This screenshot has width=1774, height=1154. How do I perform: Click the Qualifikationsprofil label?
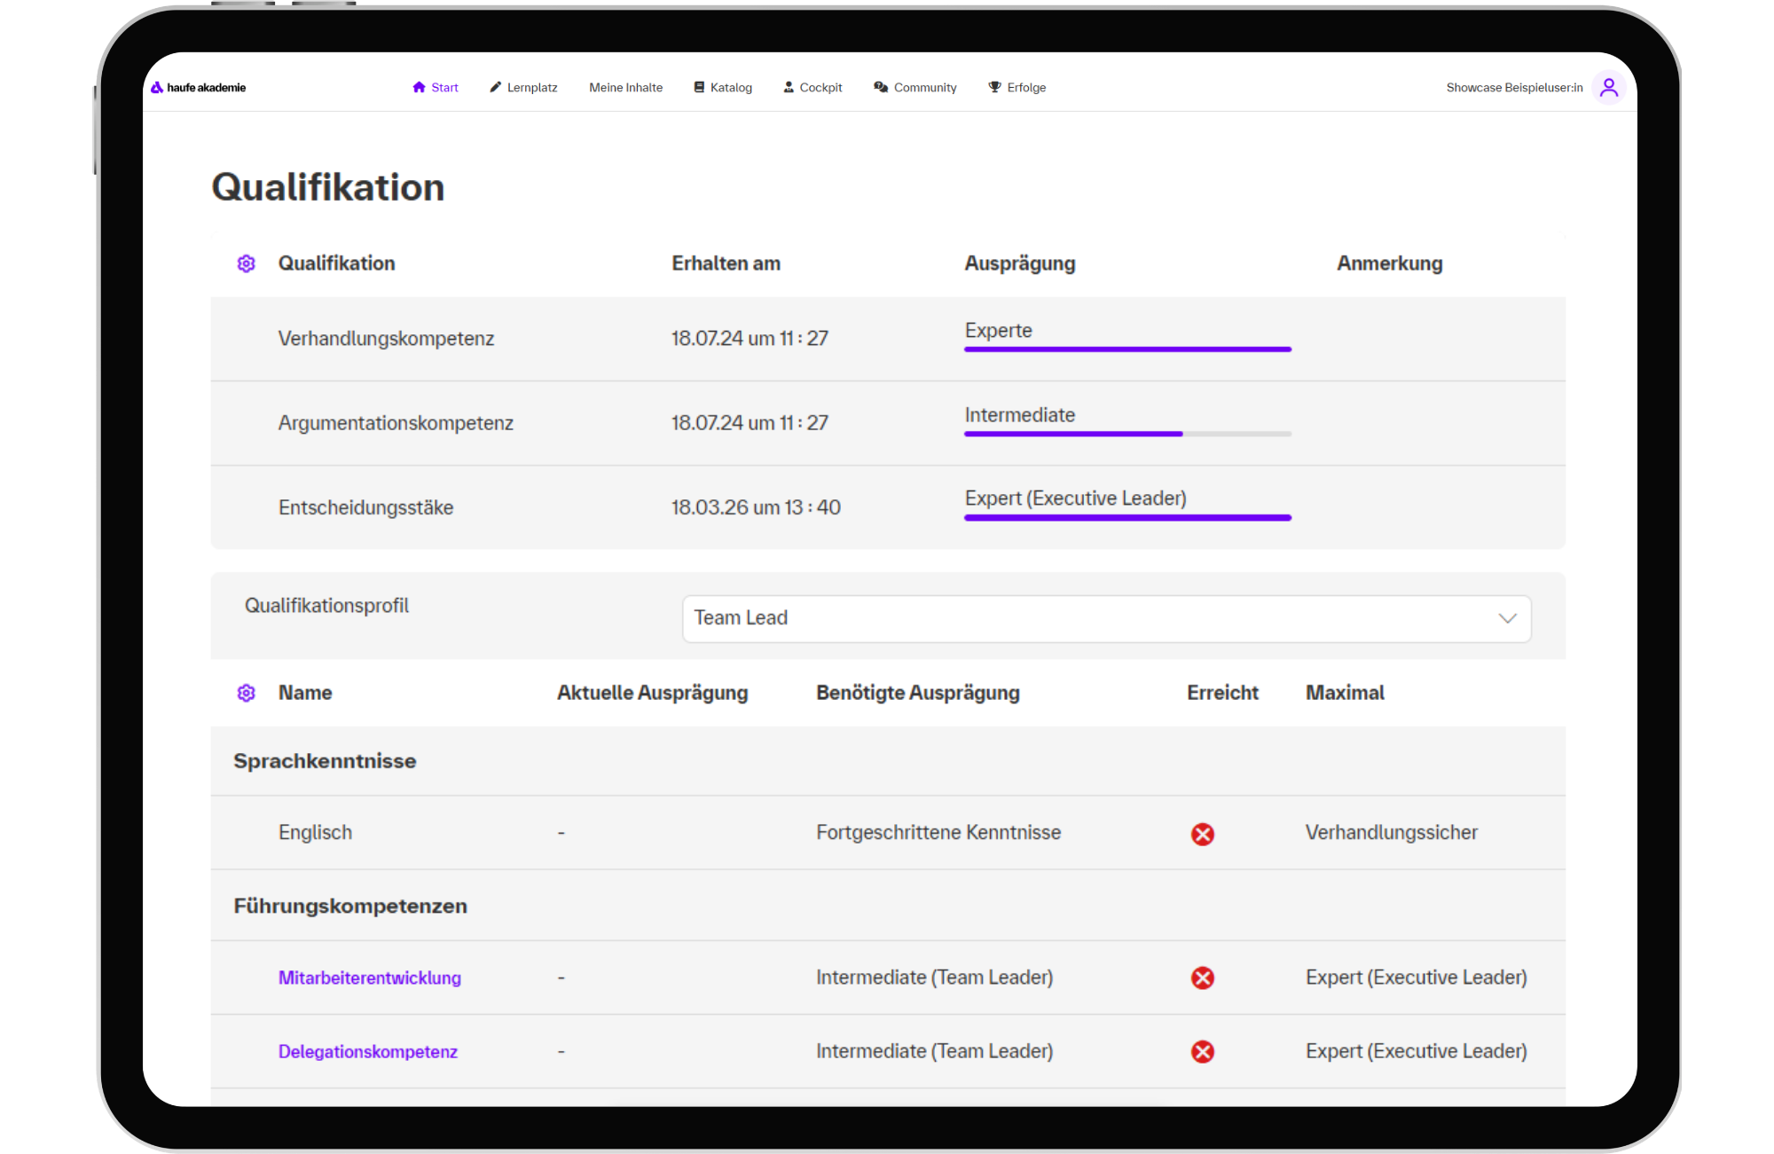point(326,606)
